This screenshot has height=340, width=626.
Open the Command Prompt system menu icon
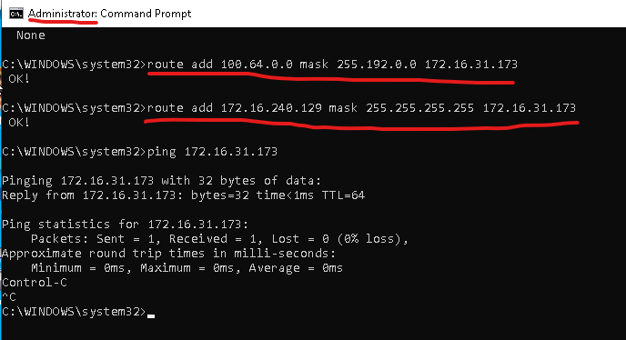16,14
